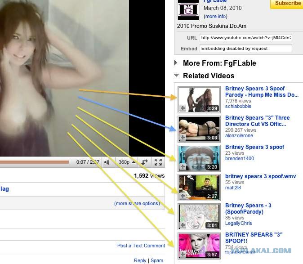303x264 pixels.
Task: Click the FgFLable channel avatar icon
Action: pos(188,9)
